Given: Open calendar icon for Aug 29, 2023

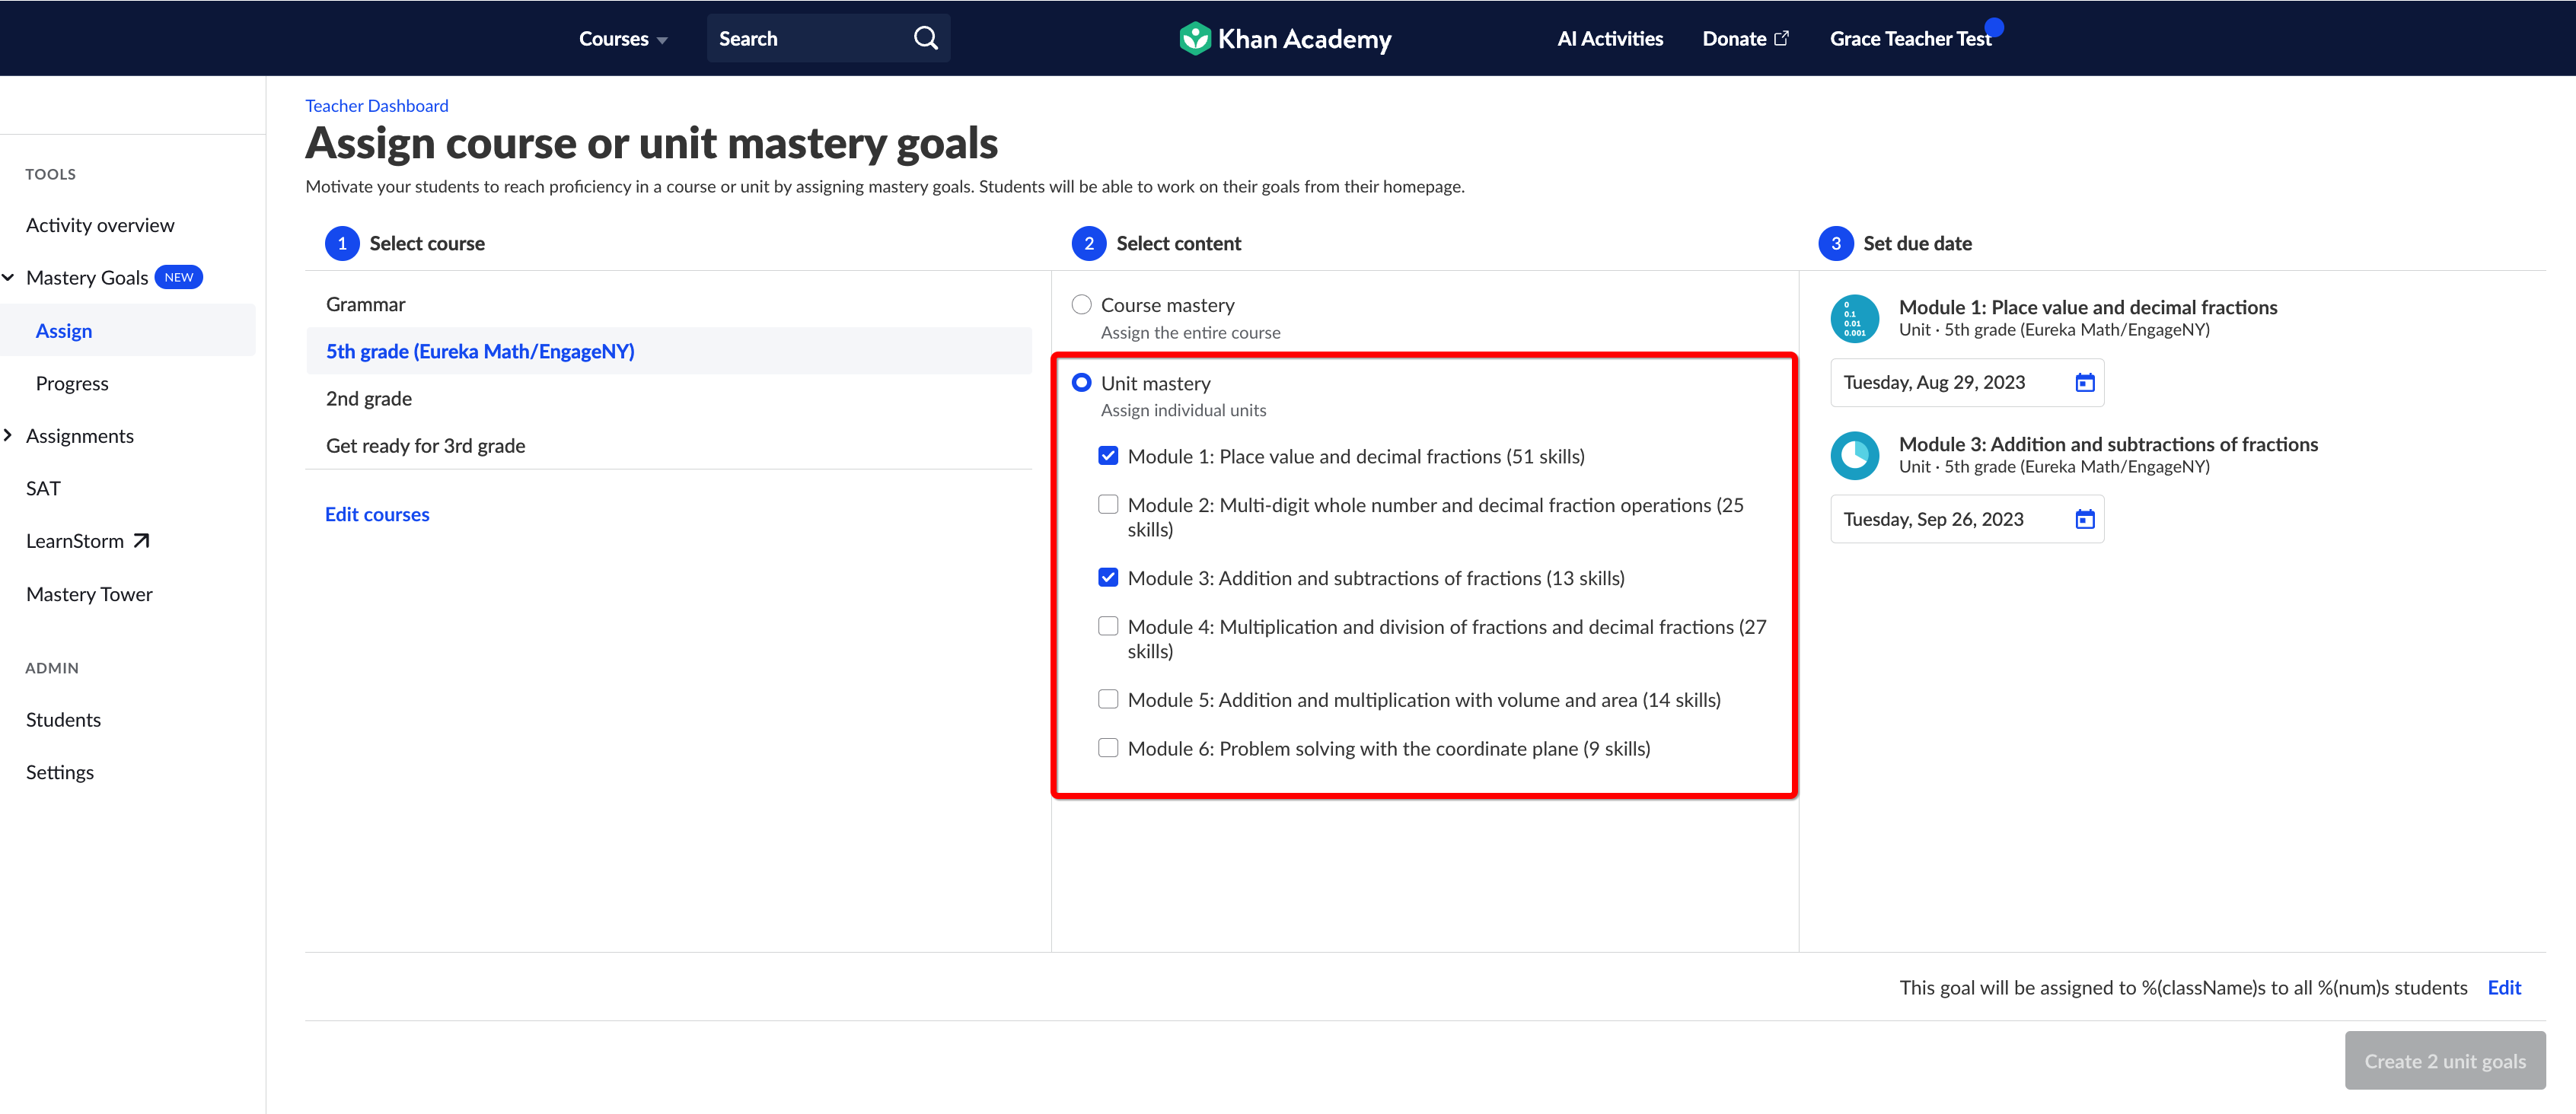Looking at the screenshot, I should tap(2085, 383).
